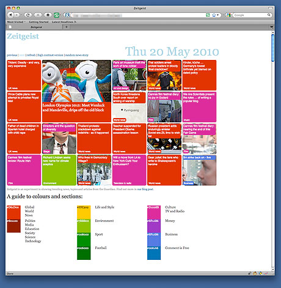281x288 pixels.
Task: Open the Most Visited bookmarks dropdown
Action: (x=16, y=22)
